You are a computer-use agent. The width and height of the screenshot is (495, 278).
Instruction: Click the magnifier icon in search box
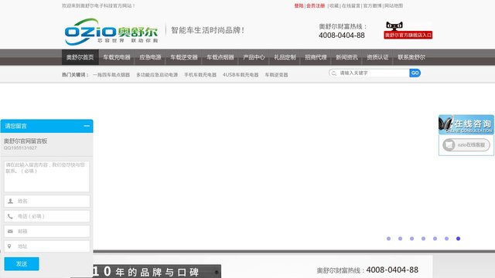click(333, 73)
